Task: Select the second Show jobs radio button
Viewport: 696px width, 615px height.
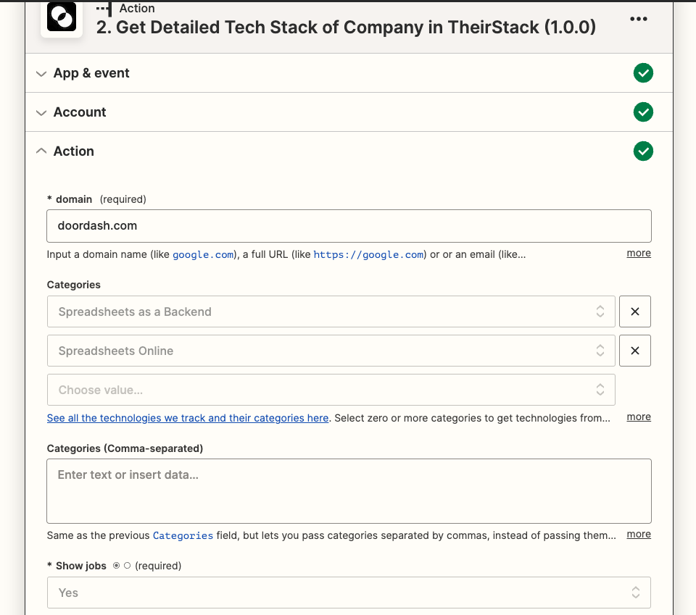Action: 128,566
